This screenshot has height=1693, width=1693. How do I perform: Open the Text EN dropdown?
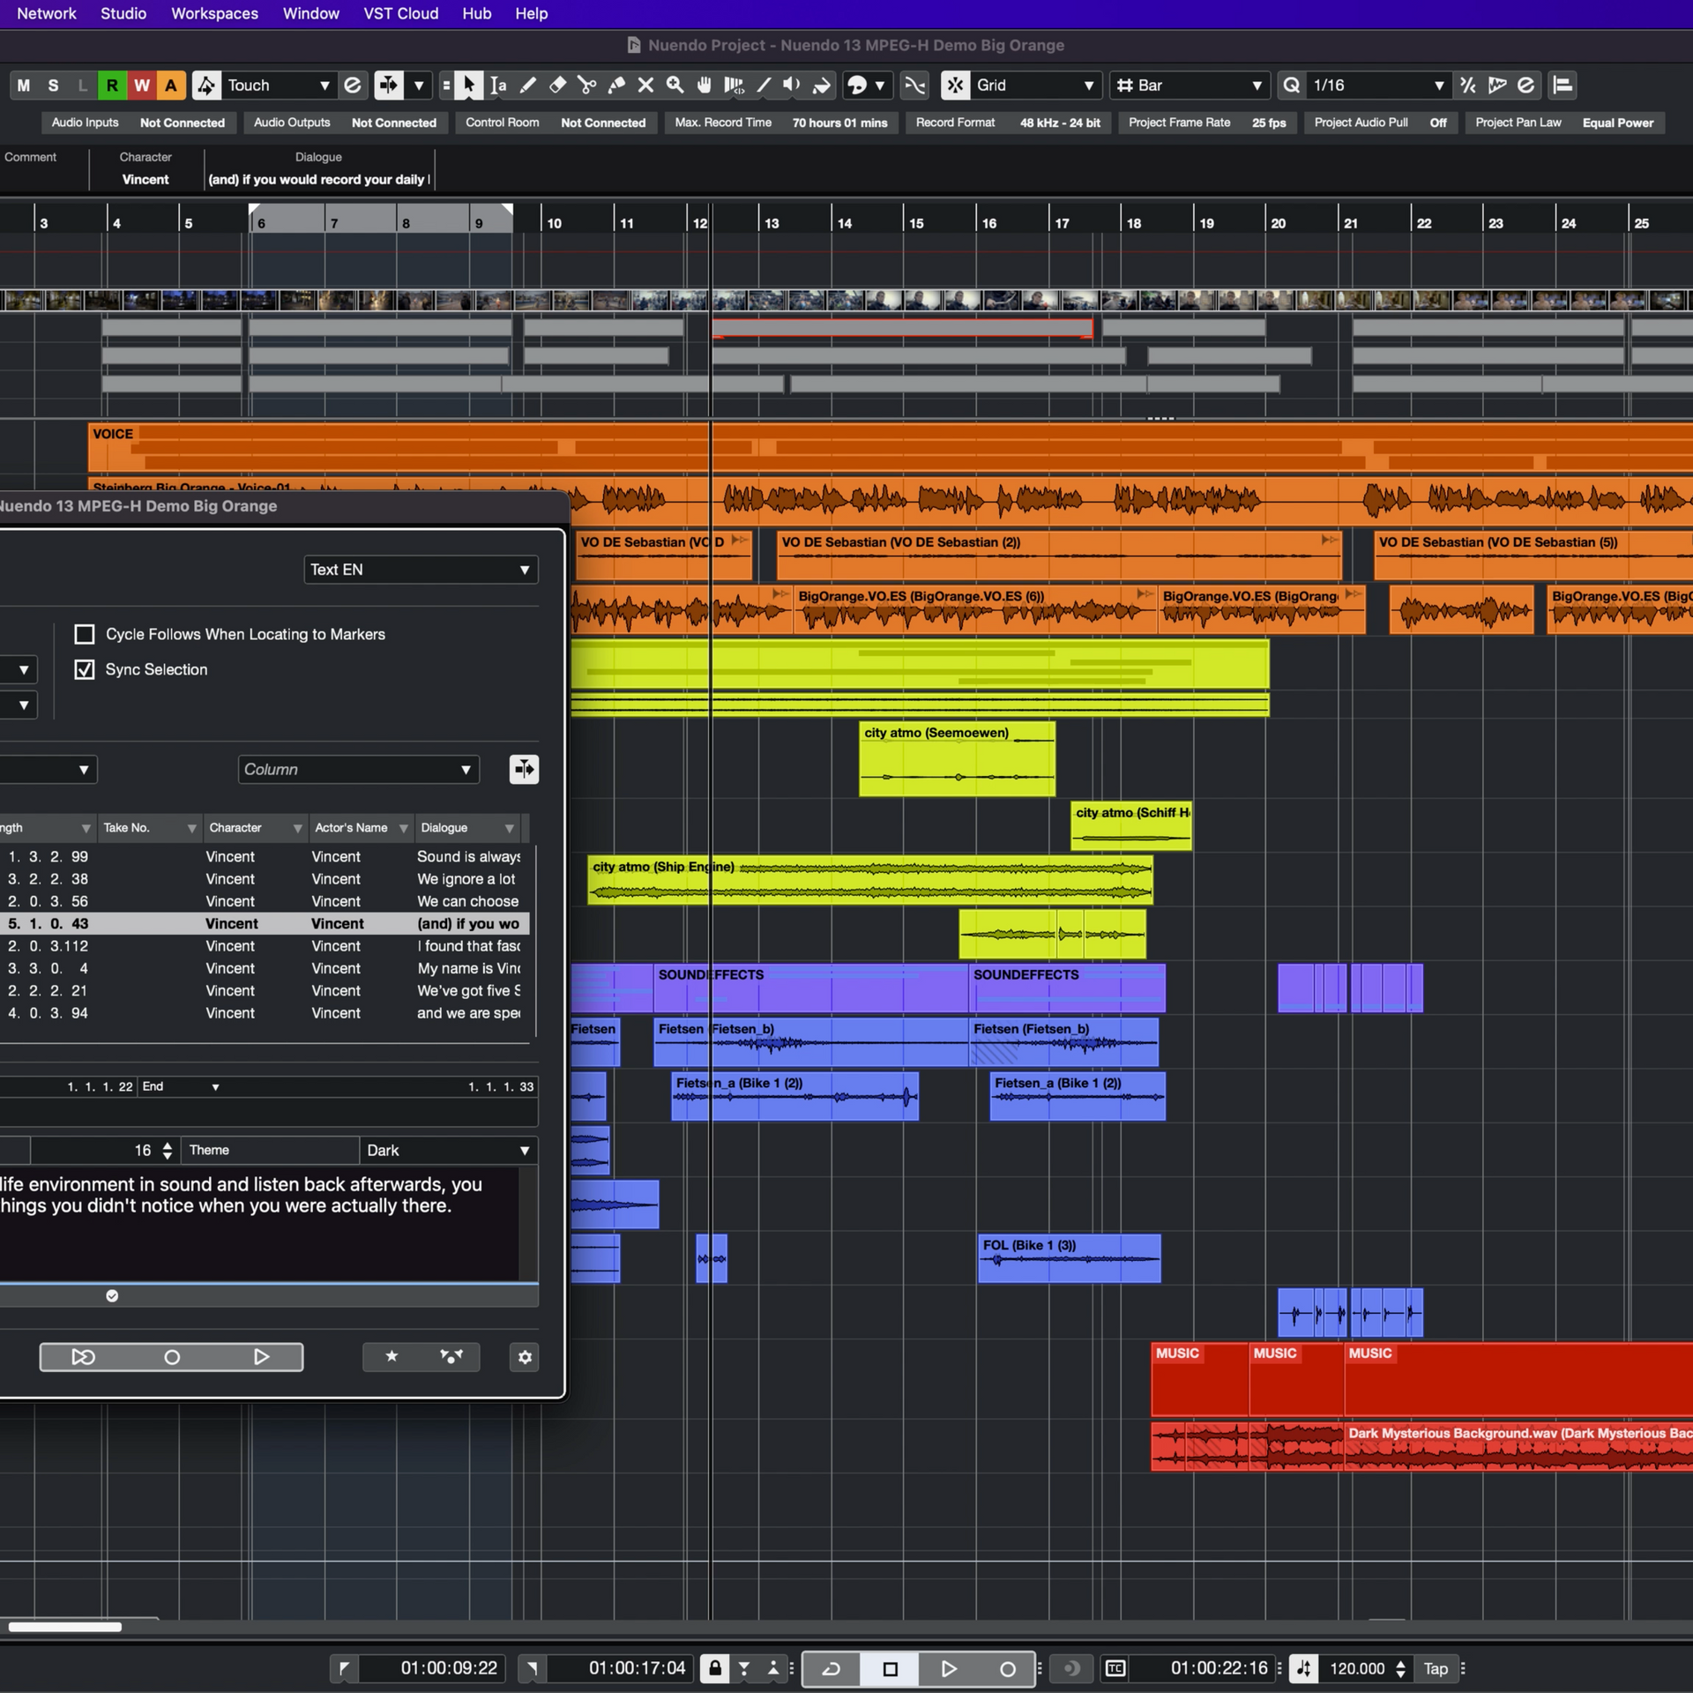(421, 570)
